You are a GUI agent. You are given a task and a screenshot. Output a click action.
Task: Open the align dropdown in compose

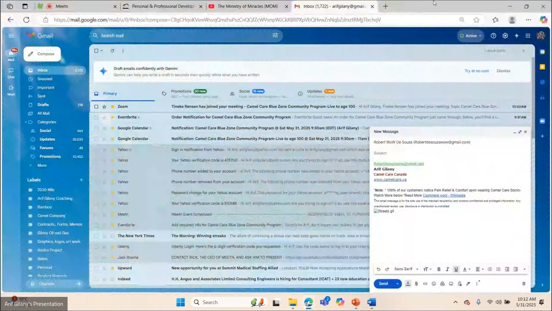pyautogui.click(x=479, y=269)
